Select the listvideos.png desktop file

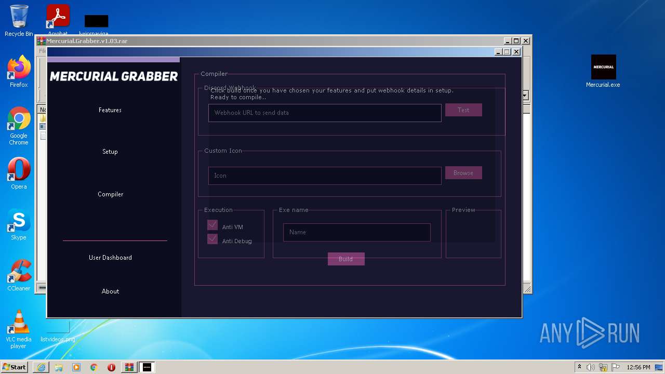point(58,332)
